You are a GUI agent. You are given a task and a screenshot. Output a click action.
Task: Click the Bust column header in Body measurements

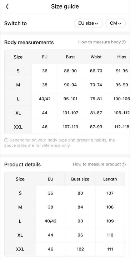pyautogui.click(x=70, y=57)
